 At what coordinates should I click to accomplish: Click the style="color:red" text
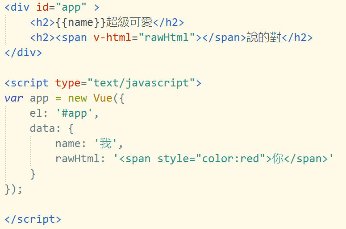coord(211,159)
